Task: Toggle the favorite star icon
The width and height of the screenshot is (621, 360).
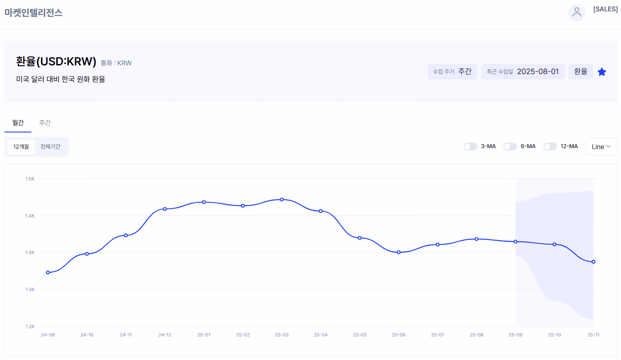Action: tap(602, 72)
